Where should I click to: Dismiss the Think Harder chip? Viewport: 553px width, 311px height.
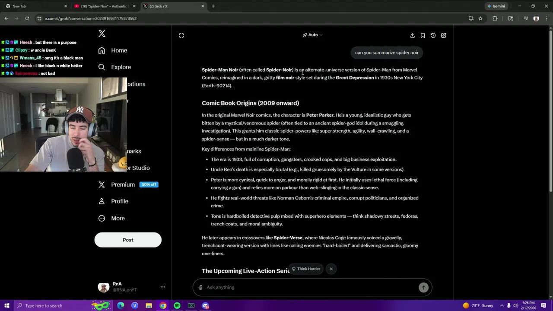tap(331, 269)
